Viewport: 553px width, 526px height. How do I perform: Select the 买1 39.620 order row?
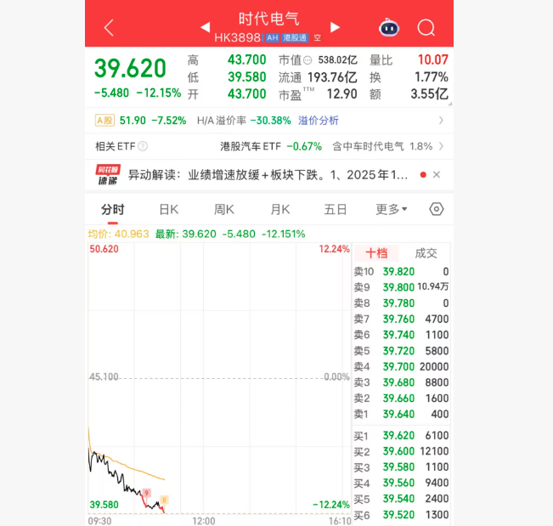[401, 435]
